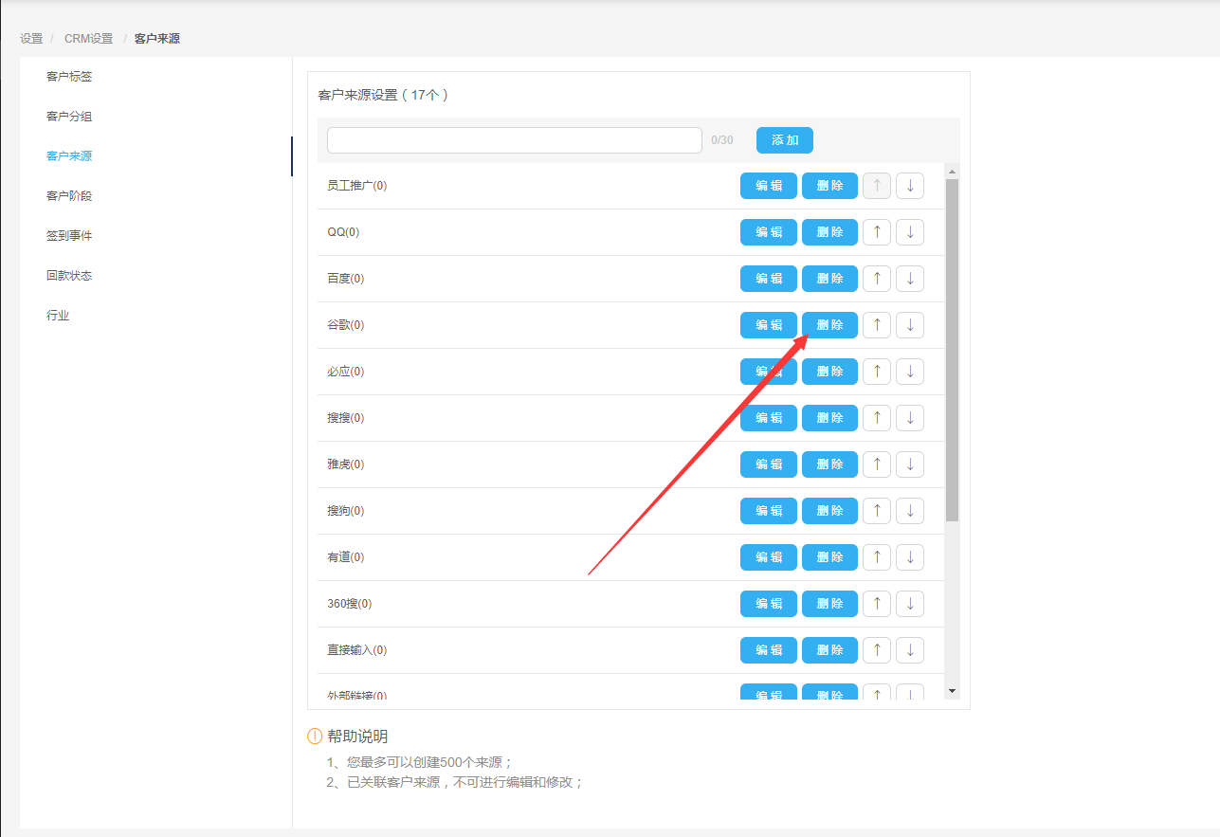Move 员工推广 down with arrow icon
1220x837 pixels.
click(x=909, y=186)
